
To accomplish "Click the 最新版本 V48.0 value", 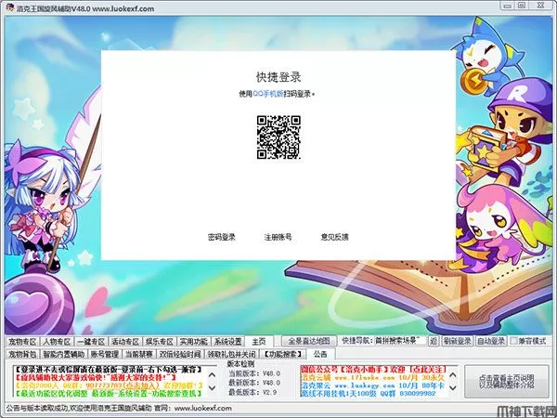I will (272, 383).
